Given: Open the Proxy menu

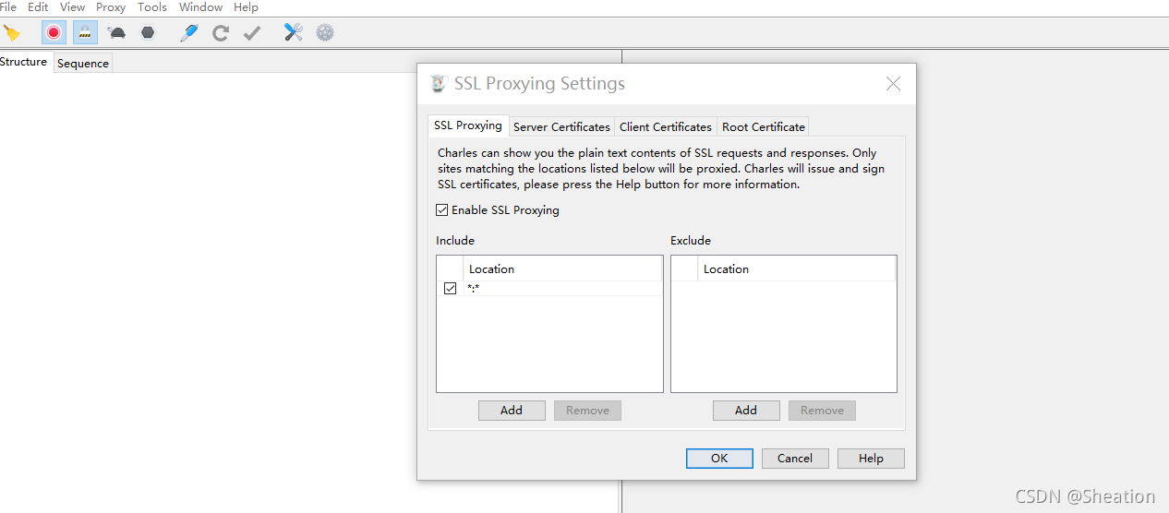Looking at the screenshot, I should [111, 6].
